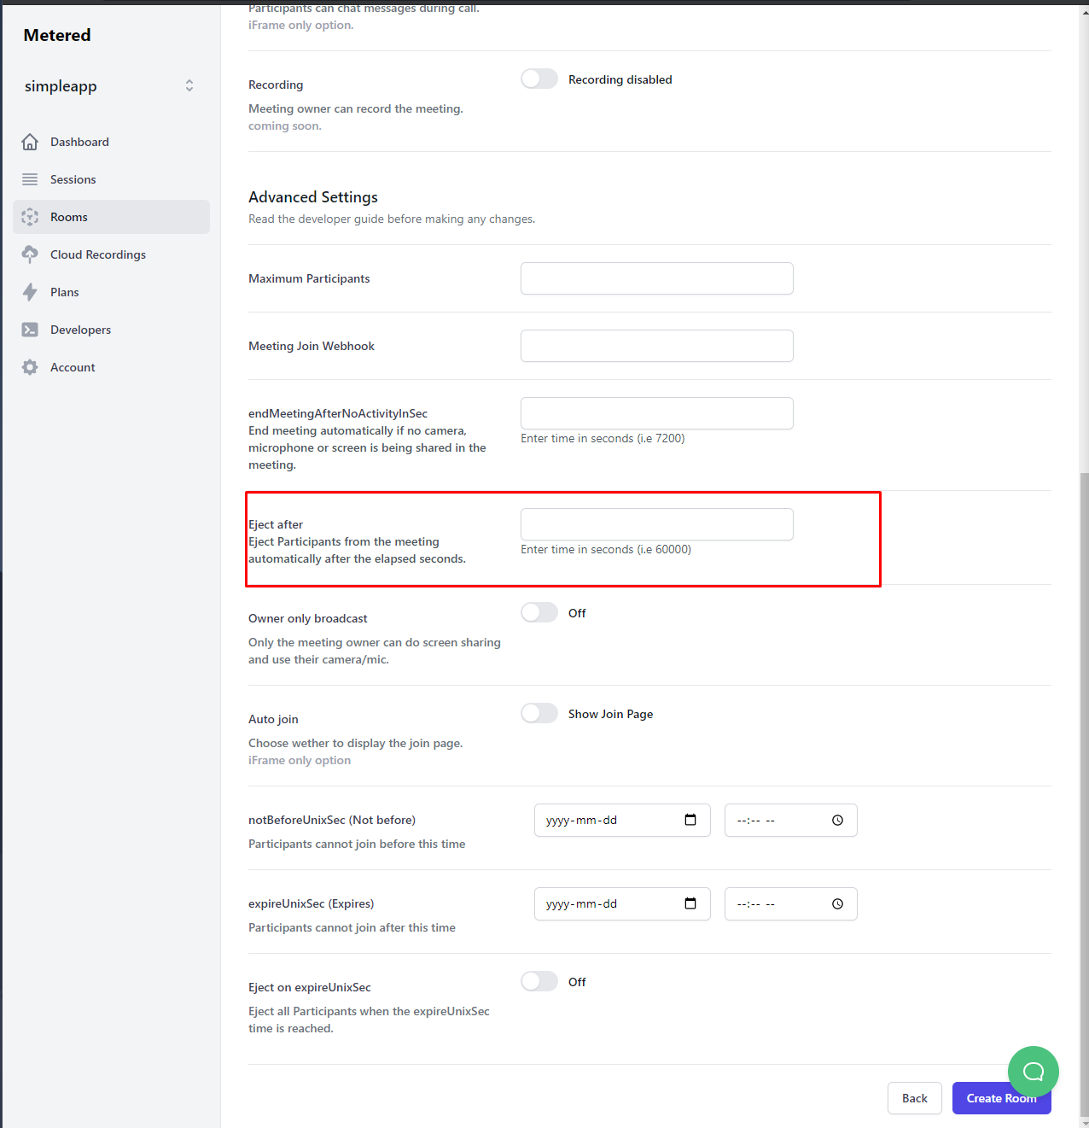Image resolution: width=1089 pixels, height=1128 pixels.
Task: Click the Cloud Recordings upload icon
Action: (x=30, y=254)
